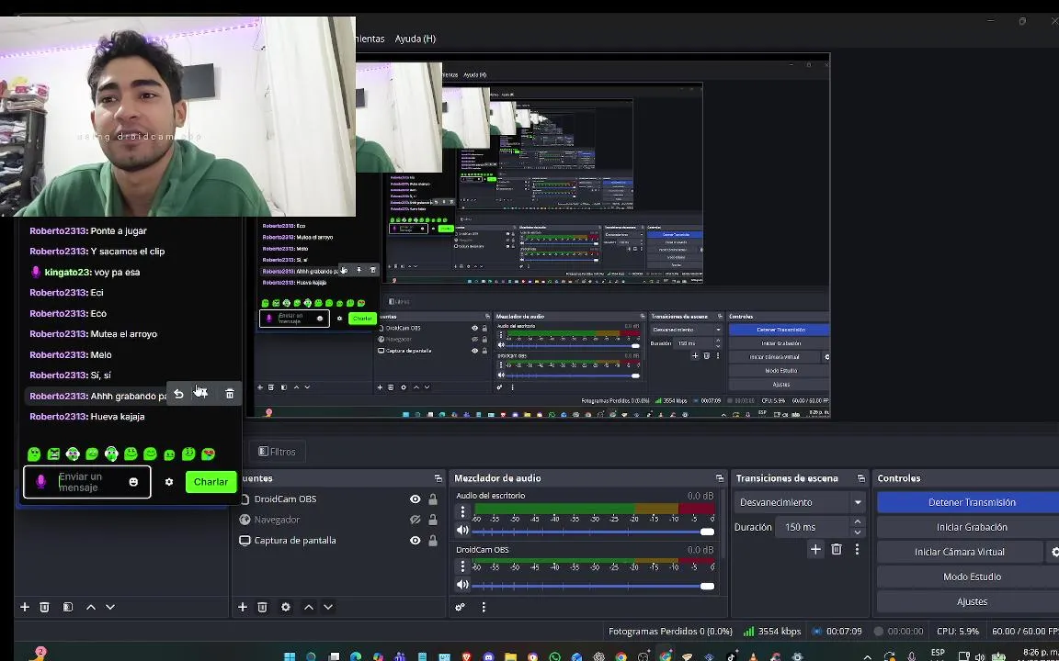Open the Audio del escritorio three-dot options menu
The height and width of the screenshot is (661, 1059).
tap(462, 511)
